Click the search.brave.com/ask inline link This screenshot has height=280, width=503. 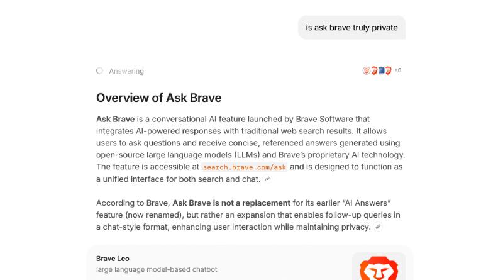point(244,167)
